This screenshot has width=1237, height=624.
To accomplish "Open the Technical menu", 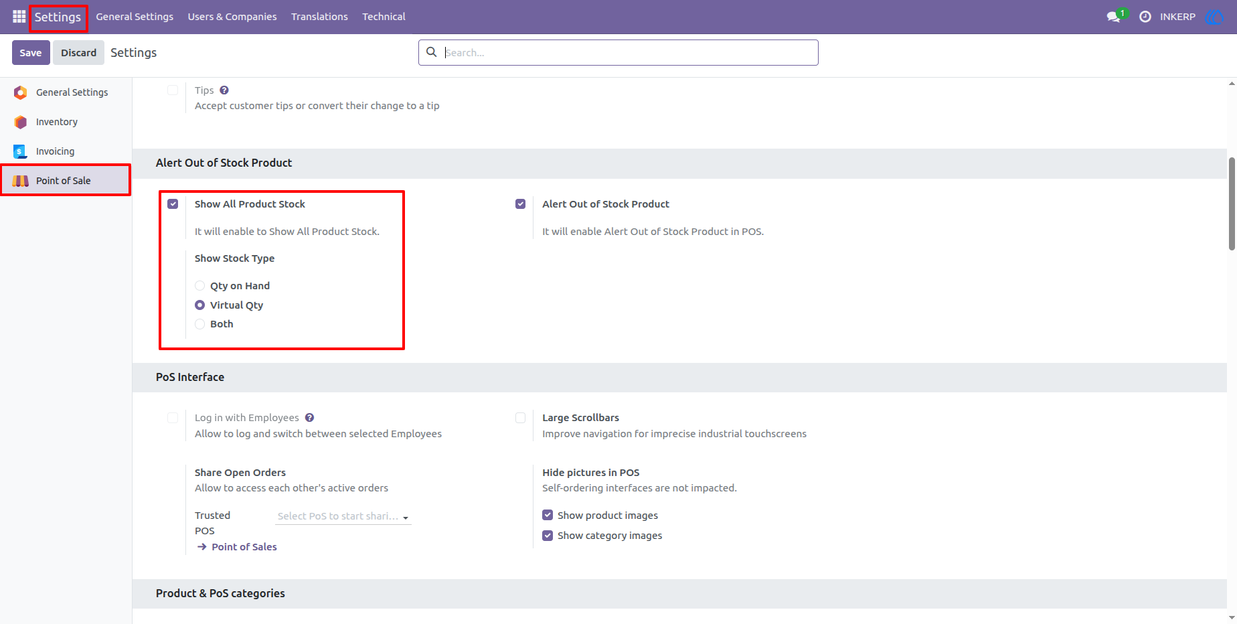I will (384, 17).
